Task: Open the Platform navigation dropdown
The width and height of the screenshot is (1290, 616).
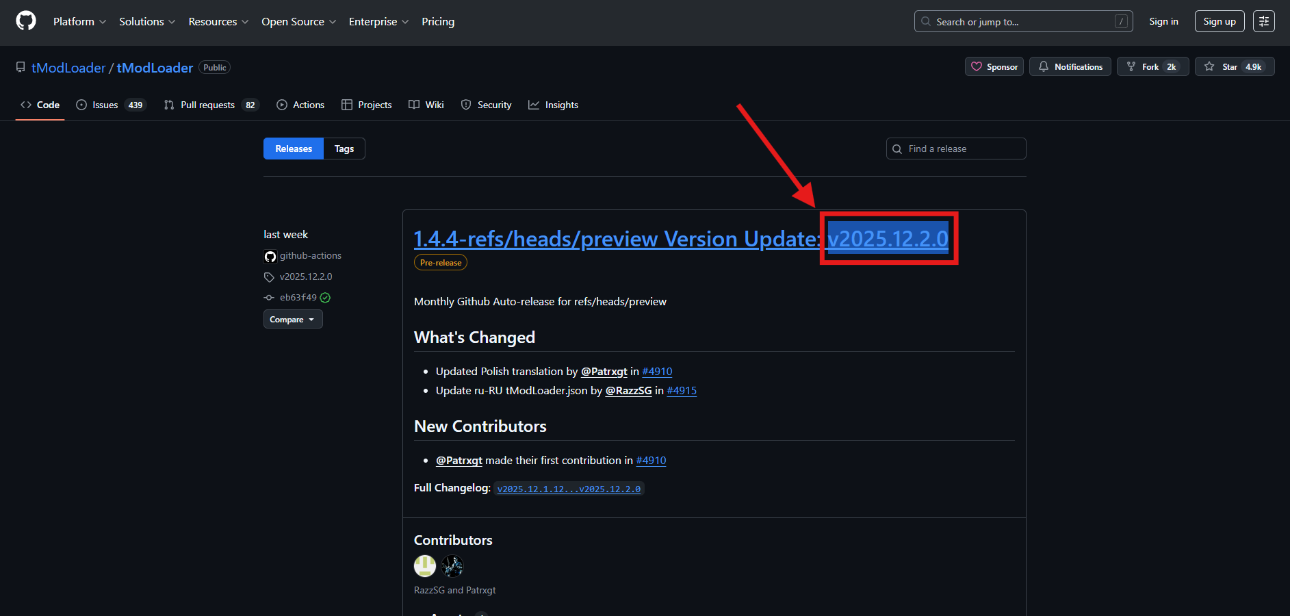Action: (79, 22)
